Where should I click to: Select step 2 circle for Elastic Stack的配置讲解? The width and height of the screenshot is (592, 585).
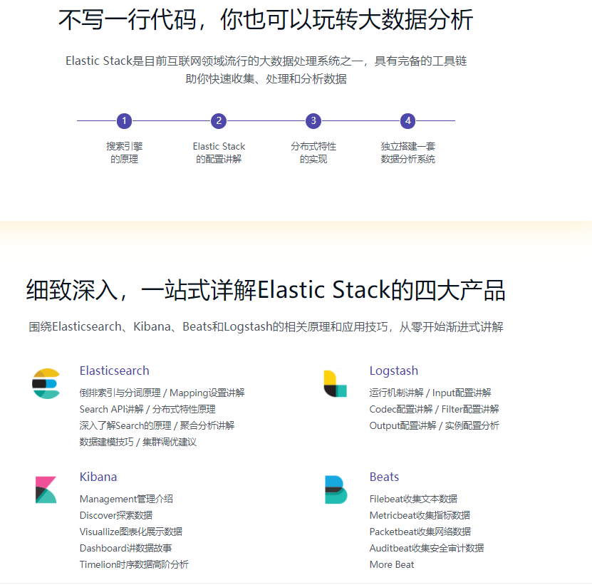219,121
